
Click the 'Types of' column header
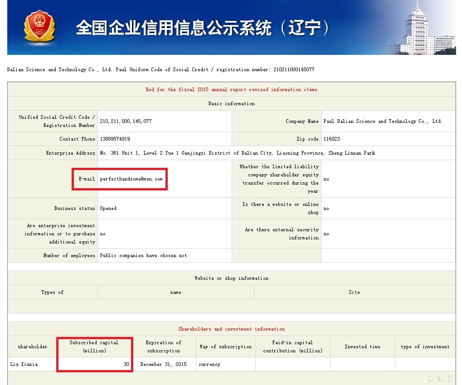53,292
